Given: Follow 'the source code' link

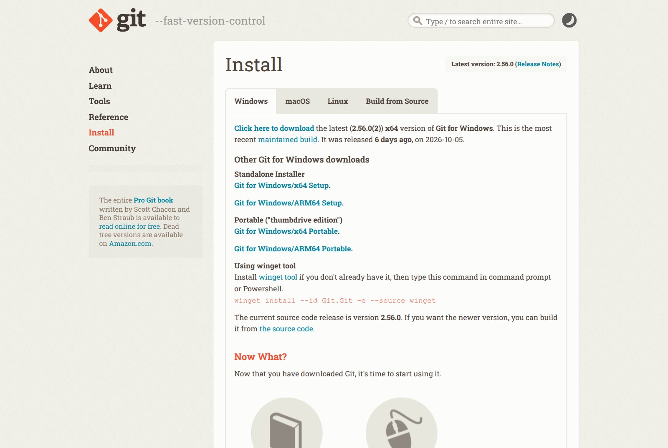Looking at the screenshot, I should [286, 329].
